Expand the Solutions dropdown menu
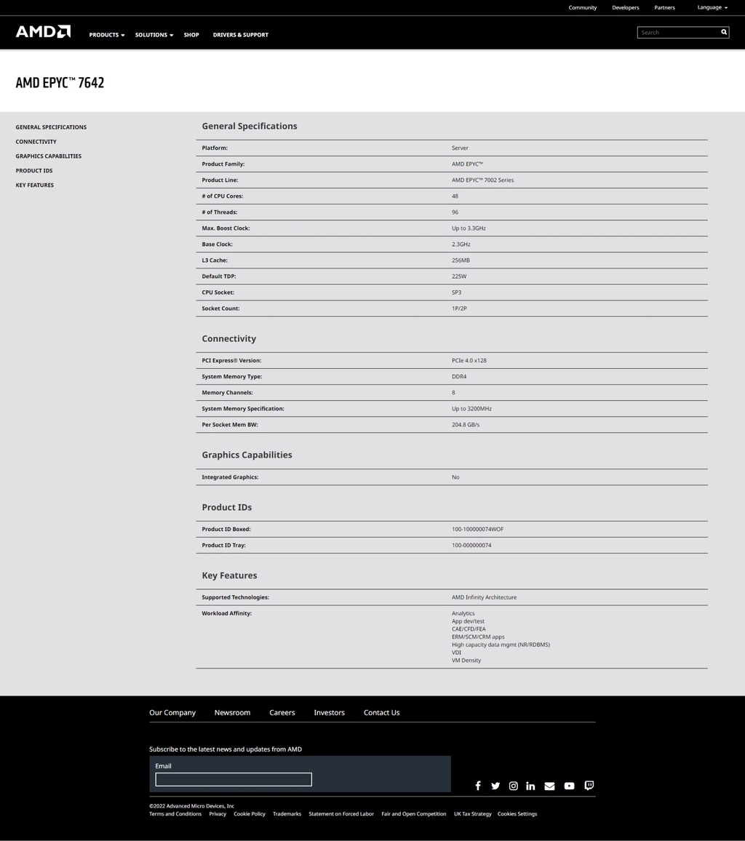This screenshot has width=745, height=841. click(154, 35)
